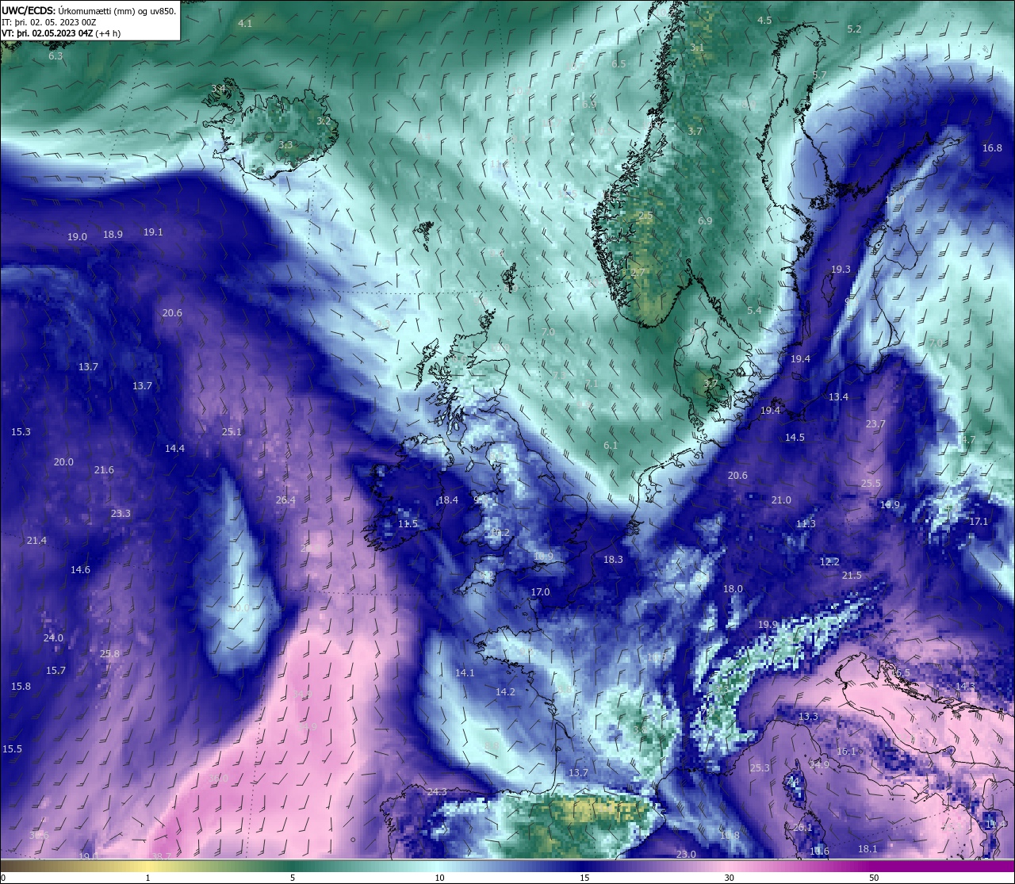
Task: Click the colorbar tick label 50
Action: (x=874, y=878)
